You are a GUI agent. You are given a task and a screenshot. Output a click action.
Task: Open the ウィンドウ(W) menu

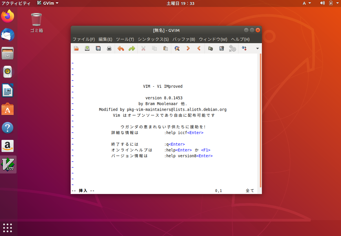tap(213, 39)
